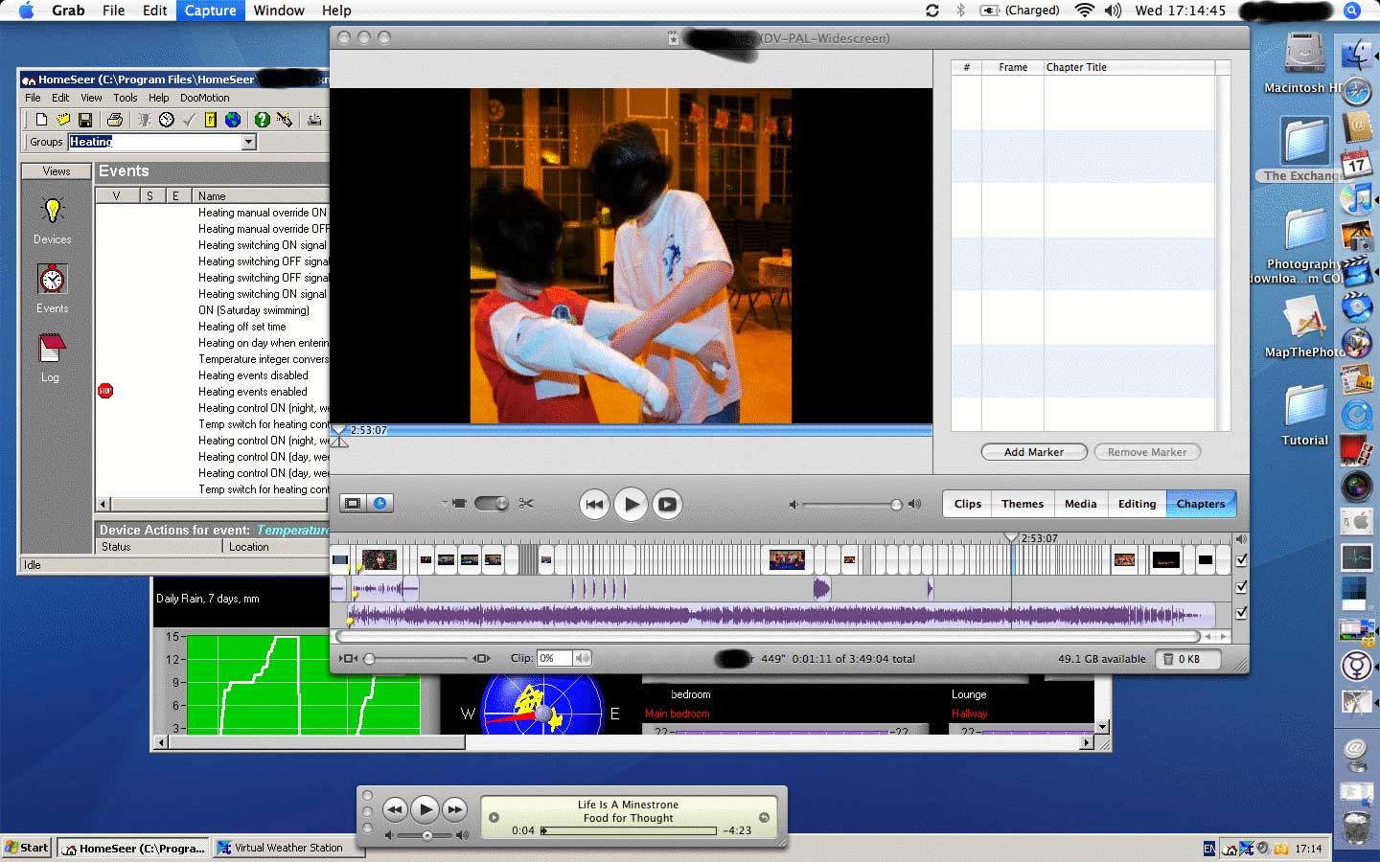Adjust the iMovie volume slider
Image resolution: width=1380 pixels, height=862 pixels.
[x=895, y=505]
